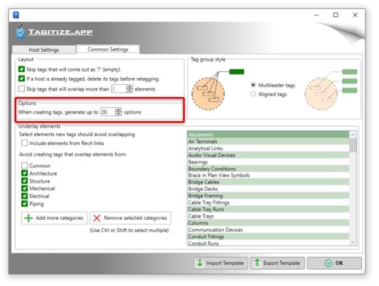Minimize the Tagitize window
Screen dimensions: 379x286
317,15
